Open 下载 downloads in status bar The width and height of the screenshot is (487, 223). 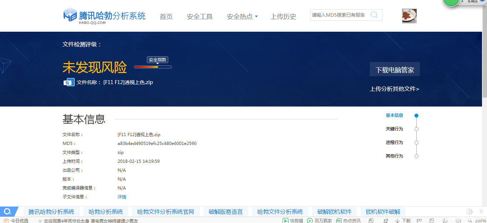point(403,221)
